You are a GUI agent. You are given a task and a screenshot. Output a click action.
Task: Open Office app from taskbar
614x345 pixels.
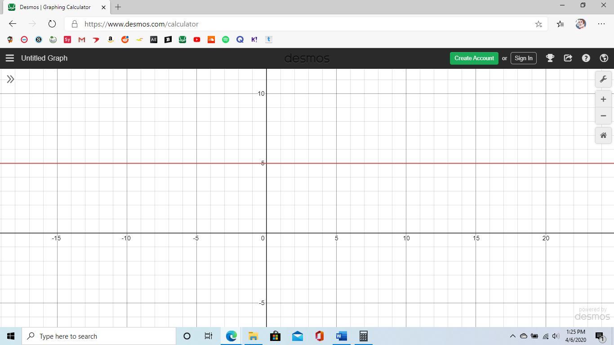(x=320, y=336)
